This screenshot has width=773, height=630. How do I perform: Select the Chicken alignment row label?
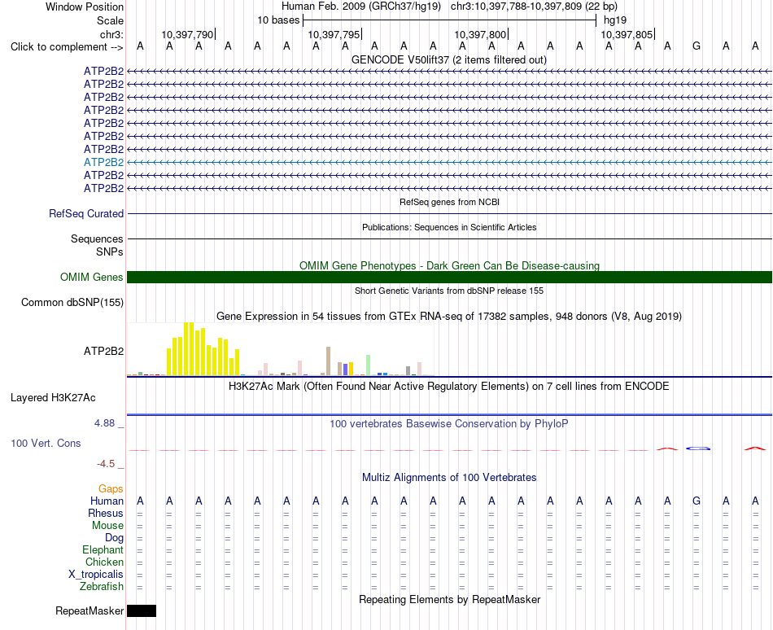tap(104, 562)
